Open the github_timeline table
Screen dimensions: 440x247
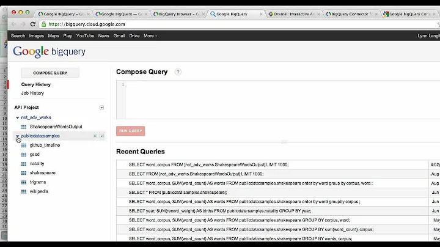click(x=45, y=145)
